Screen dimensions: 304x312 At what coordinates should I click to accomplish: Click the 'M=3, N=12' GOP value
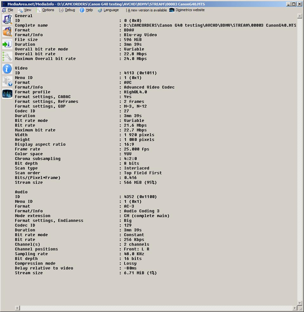coord(135,106)
